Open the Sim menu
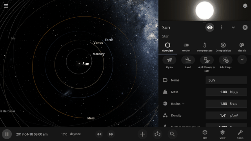The image size is (251, 141). (205, 134)
